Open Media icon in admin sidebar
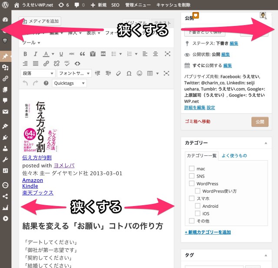The image size is (278, 268). pos(5,67)
